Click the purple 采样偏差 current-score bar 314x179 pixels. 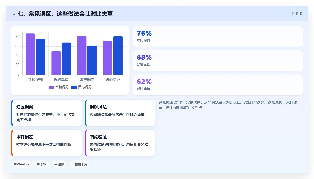82,55
